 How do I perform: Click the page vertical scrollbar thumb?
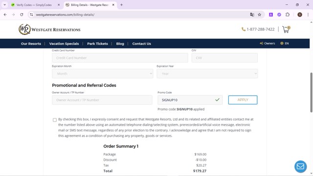311,92
